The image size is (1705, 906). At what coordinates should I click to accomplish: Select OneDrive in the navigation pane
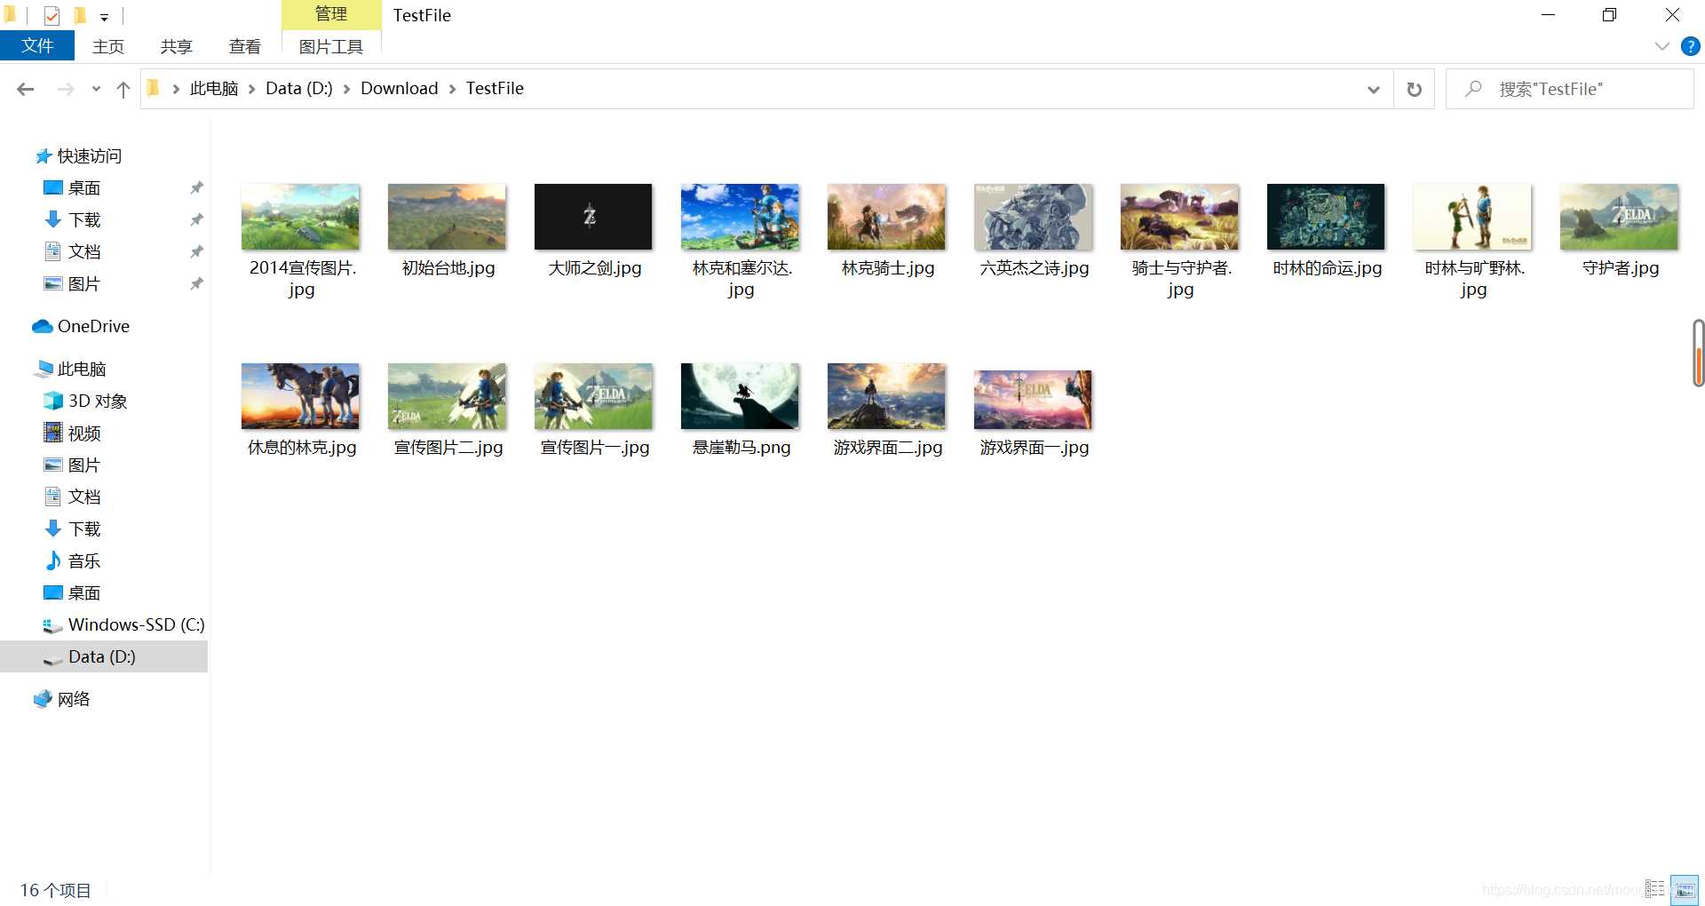(93, 327)
